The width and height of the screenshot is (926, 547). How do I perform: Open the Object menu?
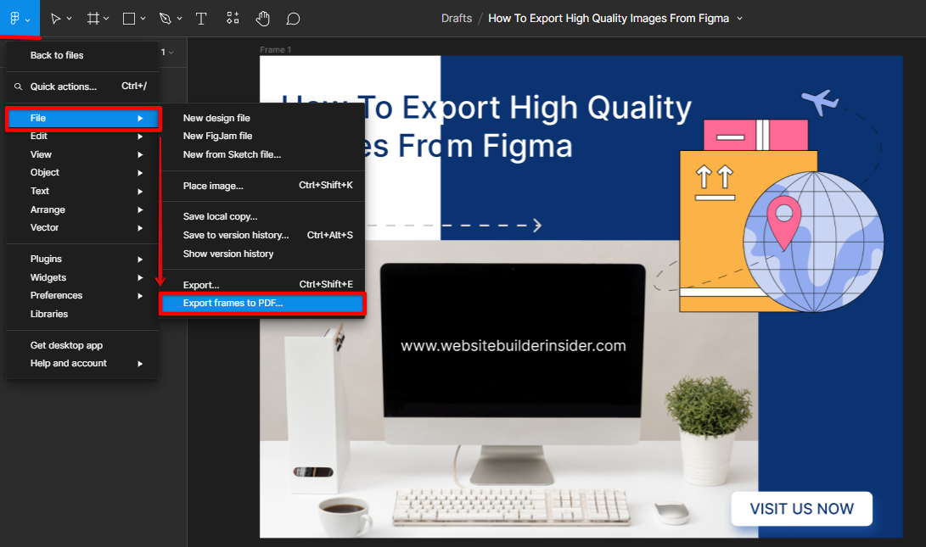82,173
